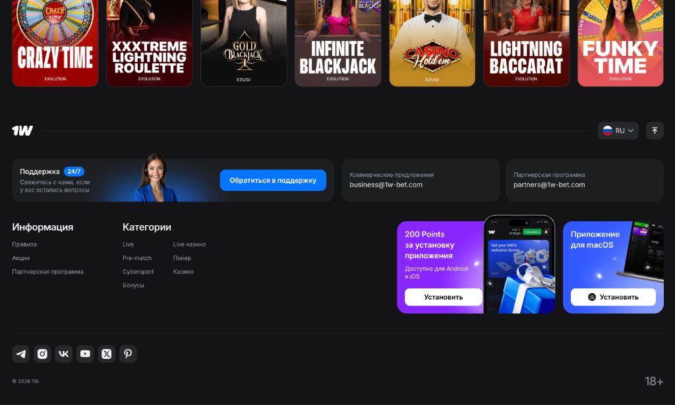Open the YouTube social icon
675x405 pixels.
[85, 354]
